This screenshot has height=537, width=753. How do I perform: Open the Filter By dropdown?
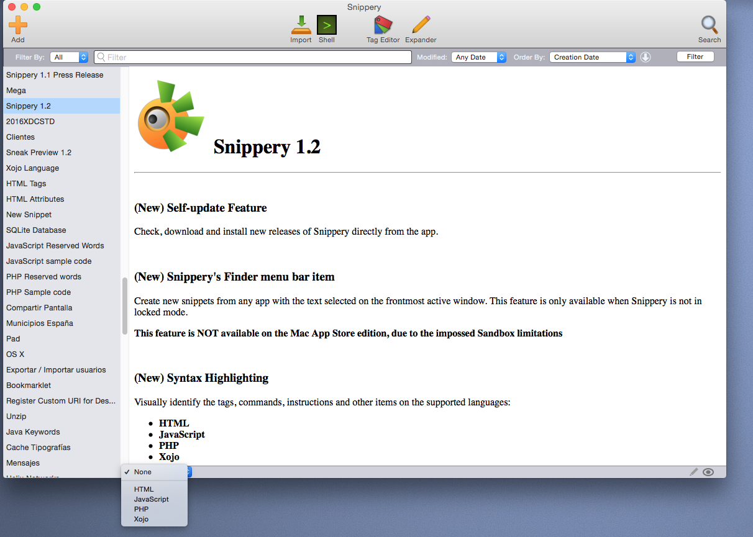pos(69,57)
